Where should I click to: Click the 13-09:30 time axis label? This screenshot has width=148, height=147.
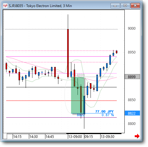click(x=108, y=137)
